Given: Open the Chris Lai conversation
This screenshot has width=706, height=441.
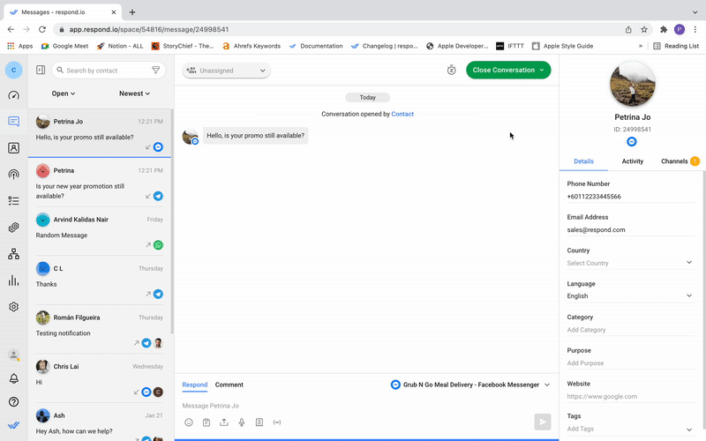Looking at the screenshot, I should [100, 378].
